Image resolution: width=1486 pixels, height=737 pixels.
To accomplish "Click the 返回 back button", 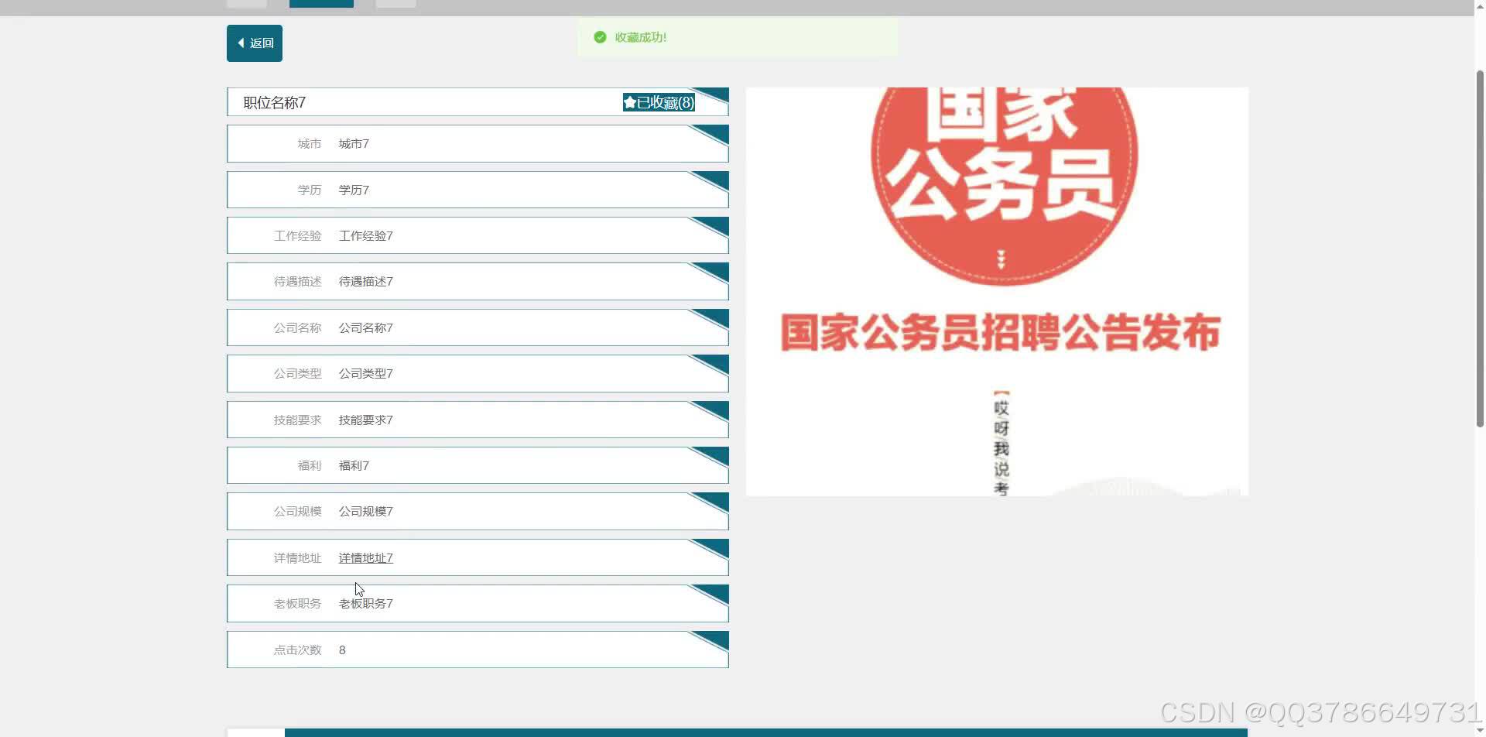I will (x=254, y=43).
